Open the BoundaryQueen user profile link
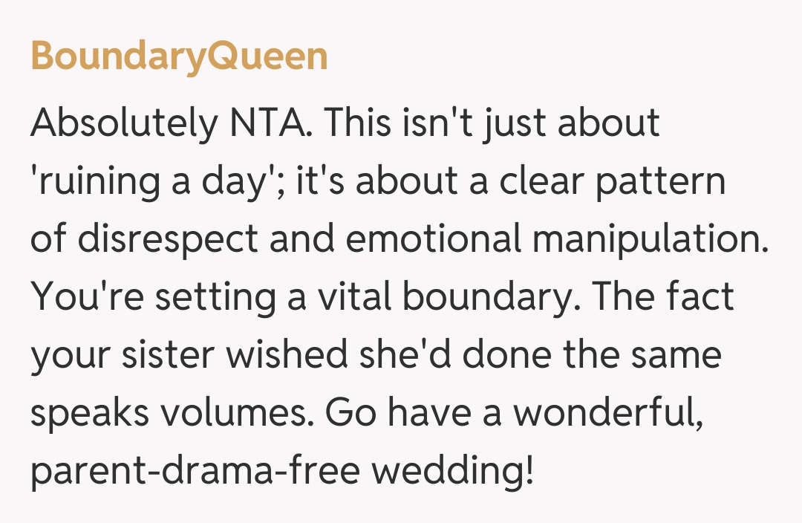 point(179,57)
